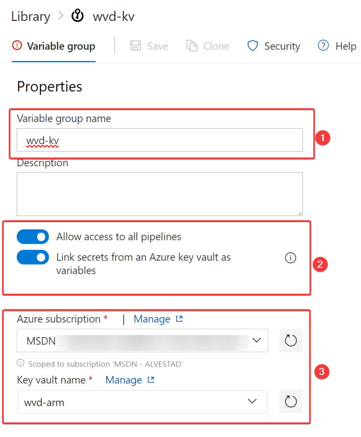Click the Clone copy icon

coord(191,46)
